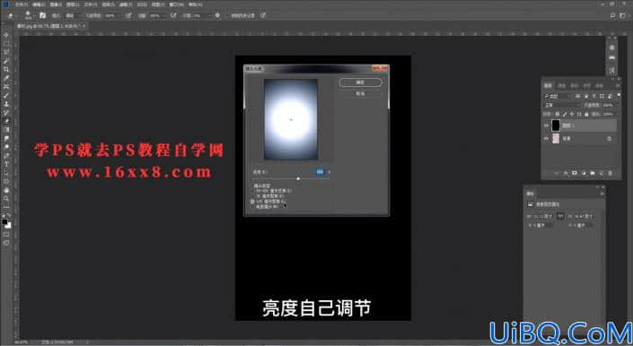Screen dimensions: 633x346
Task: Select the Move tool
Action: pyautogui.click(x=6, y=36)
